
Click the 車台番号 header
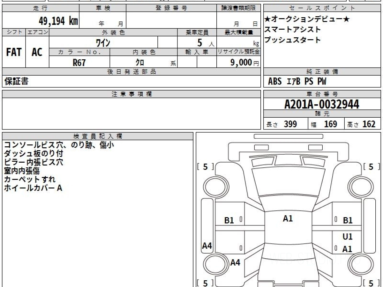coord(322,94)
